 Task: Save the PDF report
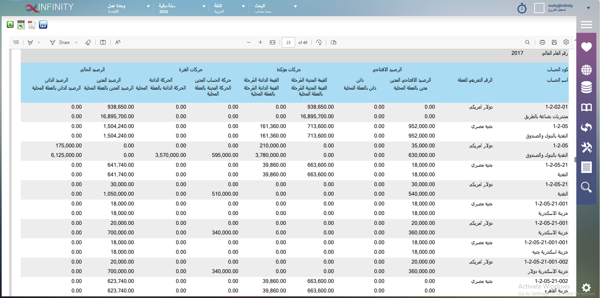pyautogui.click(x=554, y=42)
